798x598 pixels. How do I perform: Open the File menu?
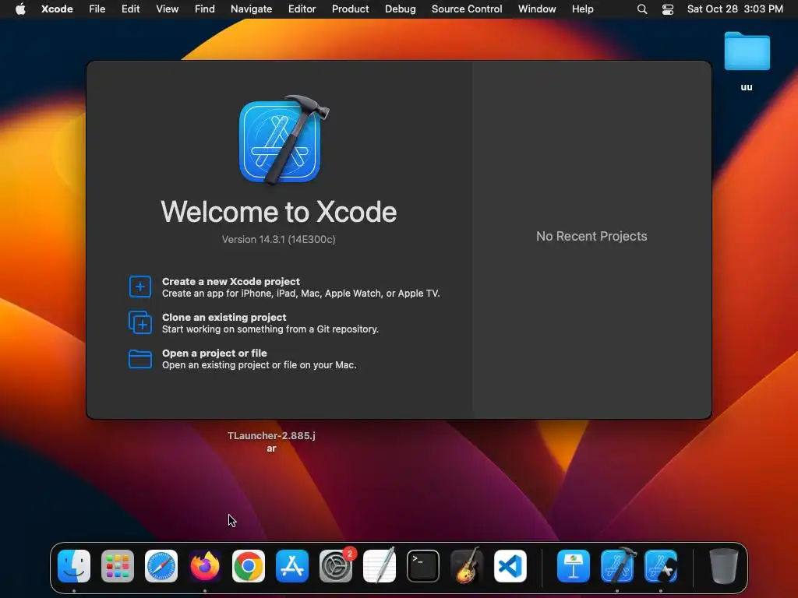pyautogui.click(x=97, y=9)
